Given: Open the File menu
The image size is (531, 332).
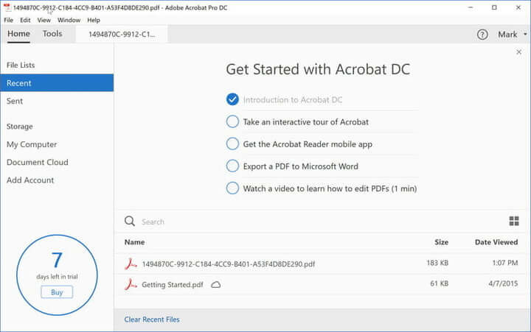Looking at the screenshot, I should point(8,21).
